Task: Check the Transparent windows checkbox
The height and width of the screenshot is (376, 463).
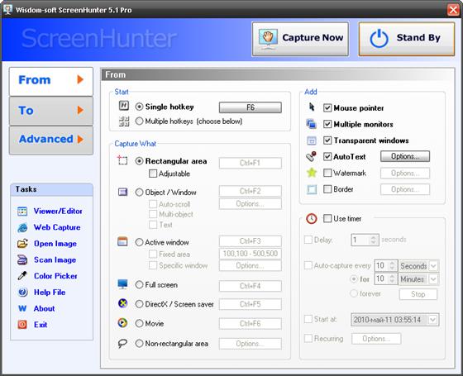Action: coord(327,140)
